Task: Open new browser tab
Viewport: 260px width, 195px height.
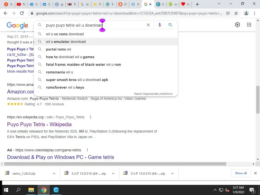Action: tap(197, 4)
